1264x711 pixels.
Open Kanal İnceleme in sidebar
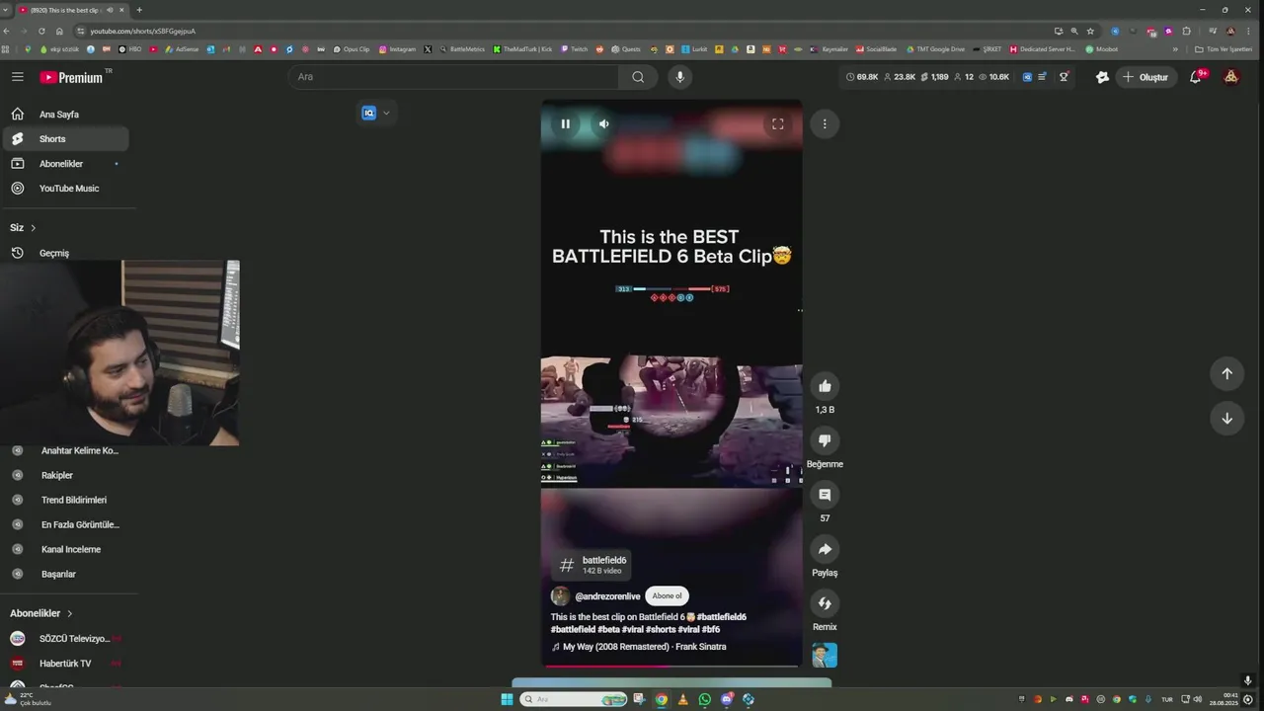(x=71, y=549)
